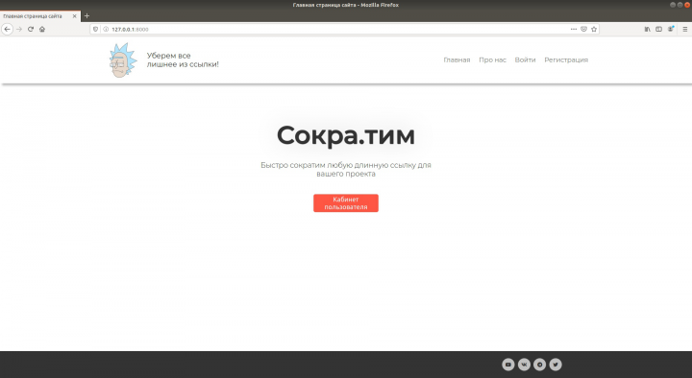Screen dimensions: 692x378
Task: Open the VK icon in the footer
Action: (x=524, y=365)
